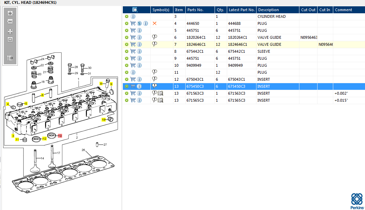Zoom in the diagram with plus icon
The width and height of the screenshot is (365, 210).
pos(10,13)
